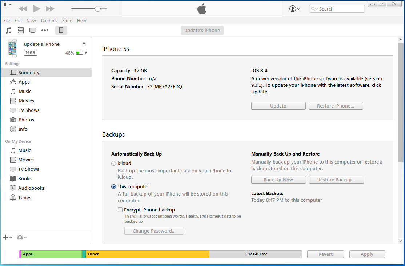Open Movies under On My Device
Screen dimensions: 405x266
tap(46, 160)
